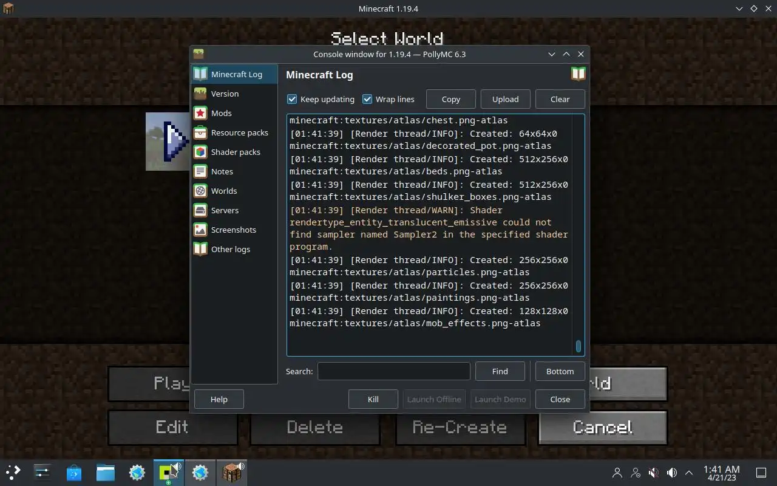The width and height of the screenshot is (777, 486).
Task: Open the Notes page
Action: click(x=234, y=171)
